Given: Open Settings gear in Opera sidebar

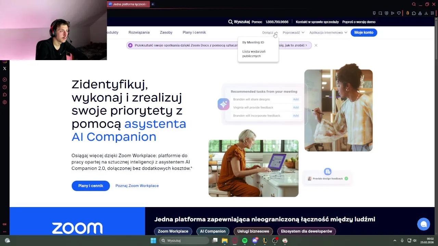Looking at the screenshot, I should pos(4,102).
